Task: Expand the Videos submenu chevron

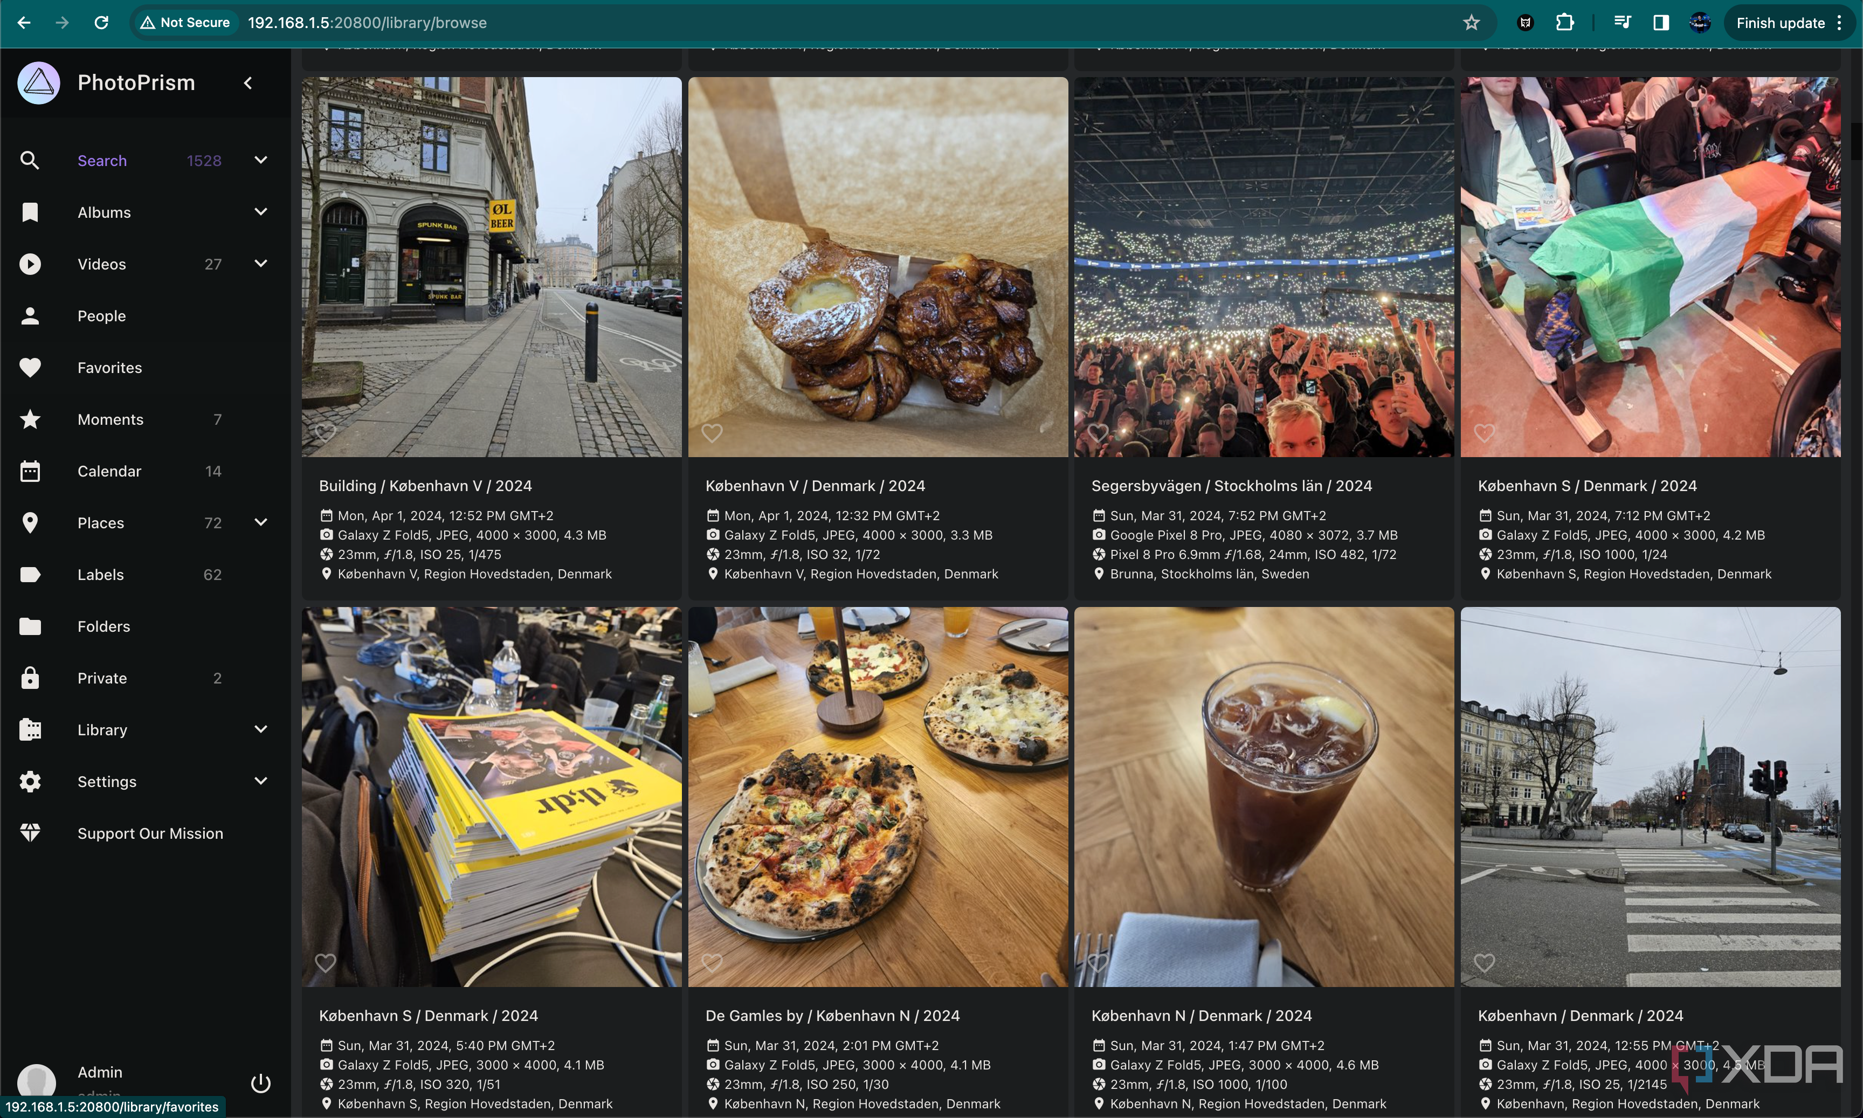Action: [261, 263]
